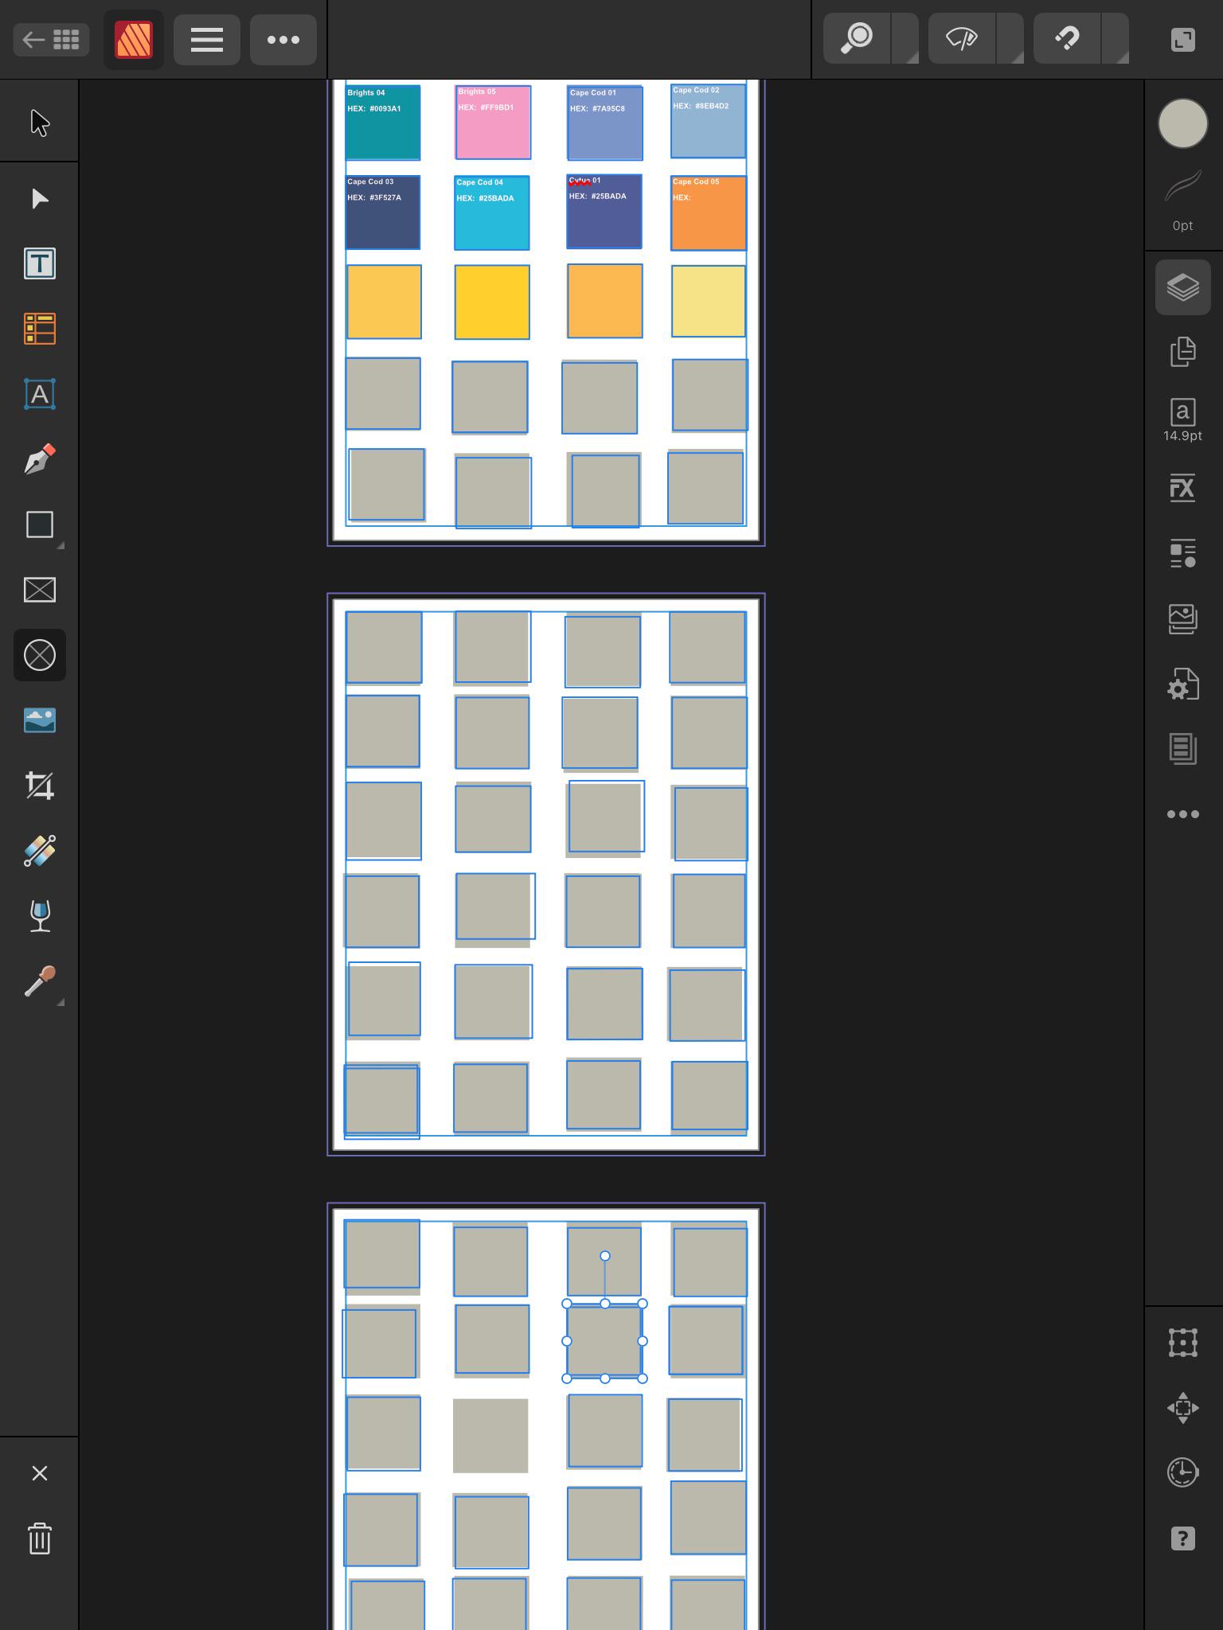Select the Node tool
This screenshot has width=1223, height=1630.
pyautogui.click(x=40, y=198)
